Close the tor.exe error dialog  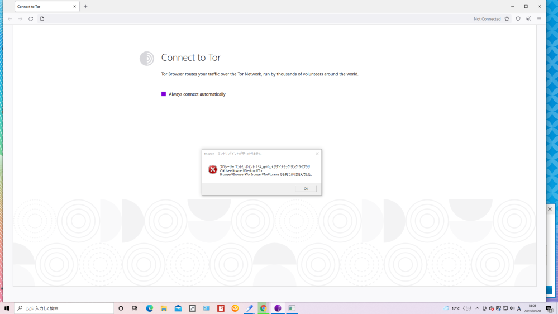pyautogui.click(x=317, y=154)
